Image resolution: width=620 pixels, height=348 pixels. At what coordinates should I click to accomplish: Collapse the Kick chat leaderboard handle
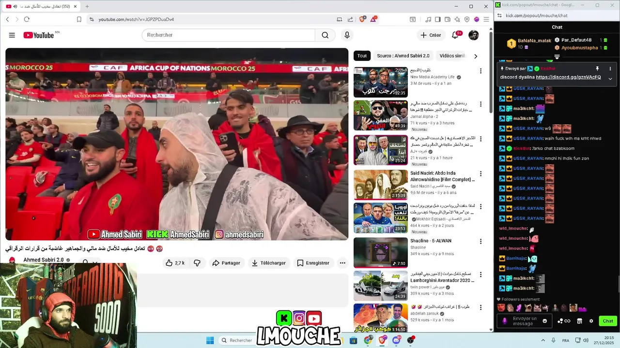pyautogui.click(x=557, y=57)
